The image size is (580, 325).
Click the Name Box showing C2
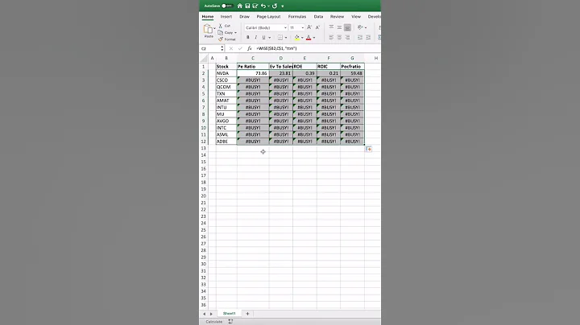pos(210,48)
